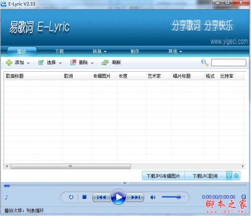The height and width of the screenshot is (216, 251).
Task: Mute with the speaker icon
Action: tap(153, 197)
